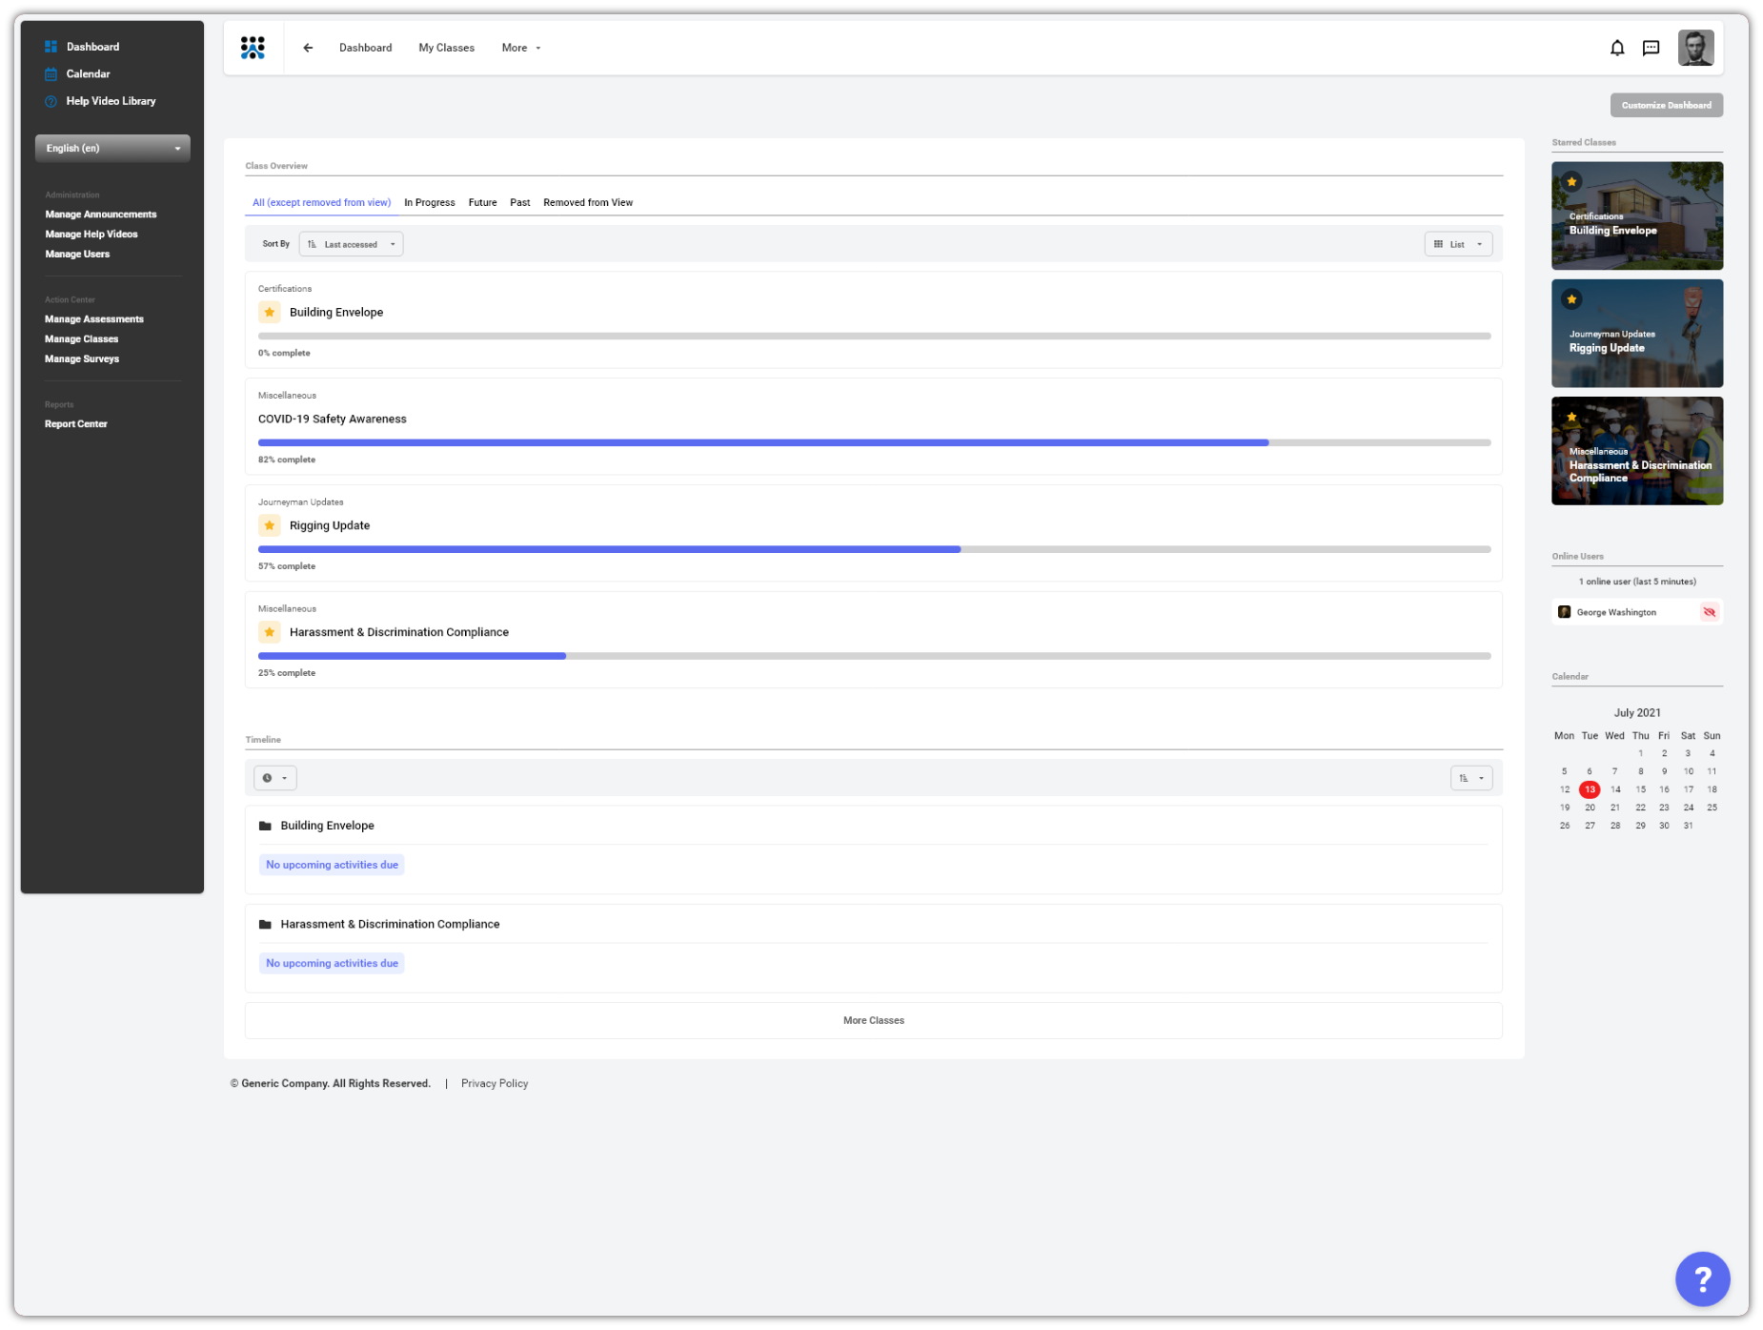
Task: Expand the More menu in top navigation
Action: (521, 48)
